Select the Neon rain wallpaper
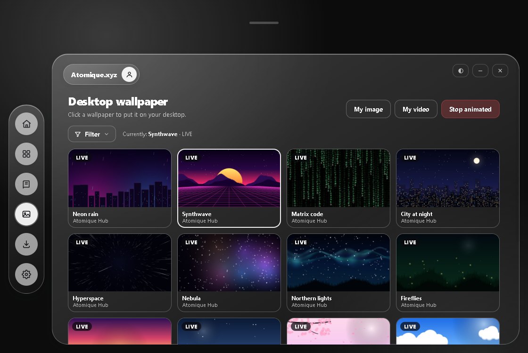This screenshot has height=353, width=528. pyautogui.click(x=120, y=188)
